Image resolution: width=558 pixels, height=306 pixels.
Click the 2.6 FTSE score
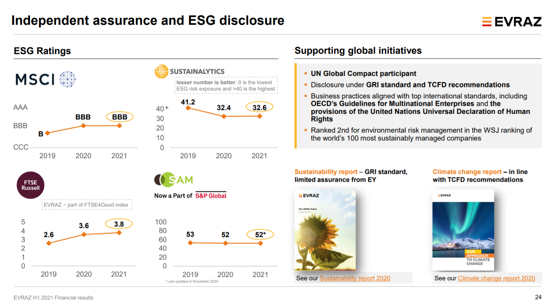[49, 235]
